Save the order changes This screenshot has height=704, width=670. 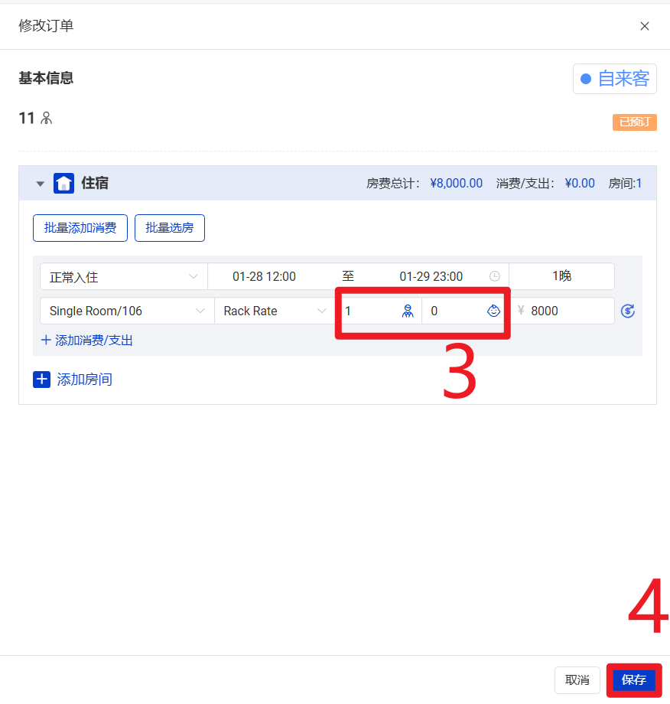tap(633, 680)
